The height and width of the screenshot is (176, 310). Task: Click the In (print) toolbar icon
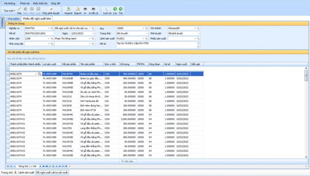[85, 9]
